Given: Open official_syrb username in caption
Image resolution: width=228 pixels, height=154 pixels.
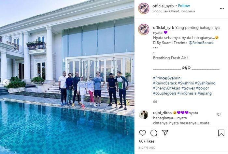Looking at the screenshot, I should (164, 28).
